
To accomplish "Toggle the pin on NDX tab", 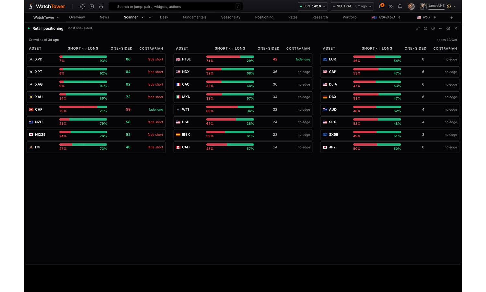I will tap(435, 18).
